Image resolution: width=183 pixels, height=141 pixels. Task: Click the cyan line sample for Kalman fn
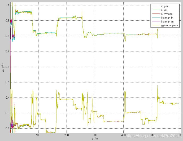tap(156, 17)
